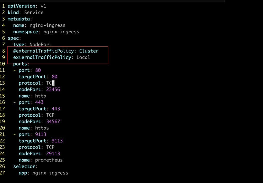Click 'nginx-ingress' value on line 4

tap(48, 25)
